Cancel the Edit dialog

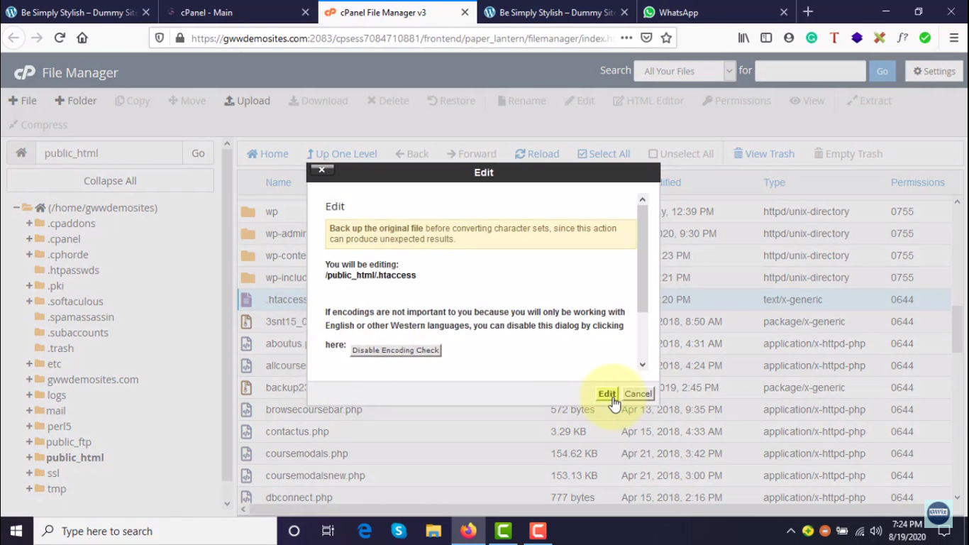point(638,394)
